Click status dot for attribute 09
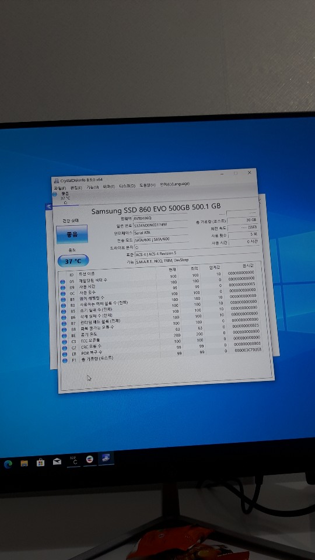 coord(62,288)
